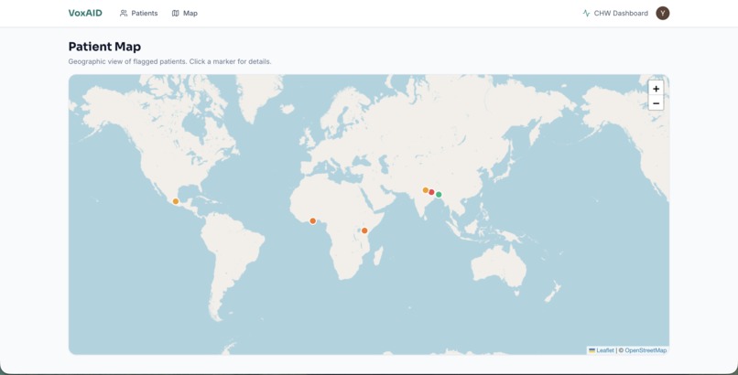Open the Patients page
The width and height of the screenshot is (738, 375).
[139, 13]
